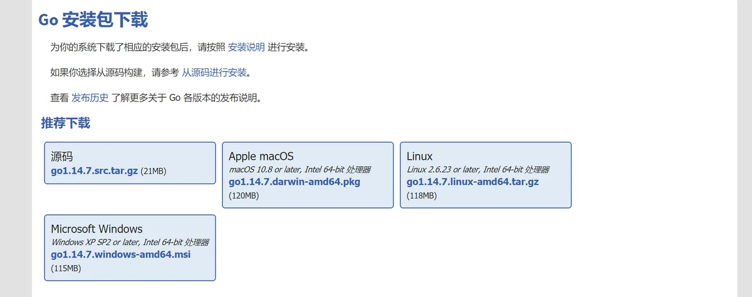The width and height of the screenshot is (752, 297).
Task: Open the 安装说明 link
Action: pyautogui.click(x=246, y=47)
